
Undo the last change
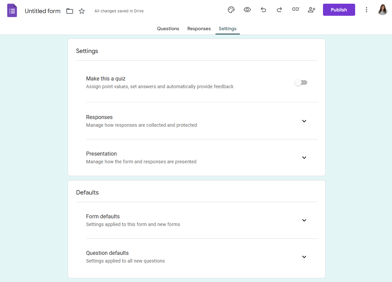coord(263,10)
